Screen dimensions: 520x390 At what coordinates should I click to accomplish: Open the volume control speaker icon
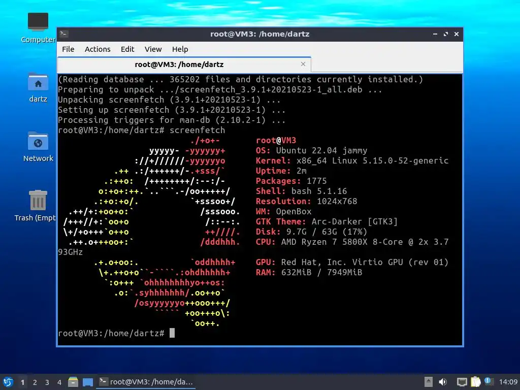click(x=443, y=382)
